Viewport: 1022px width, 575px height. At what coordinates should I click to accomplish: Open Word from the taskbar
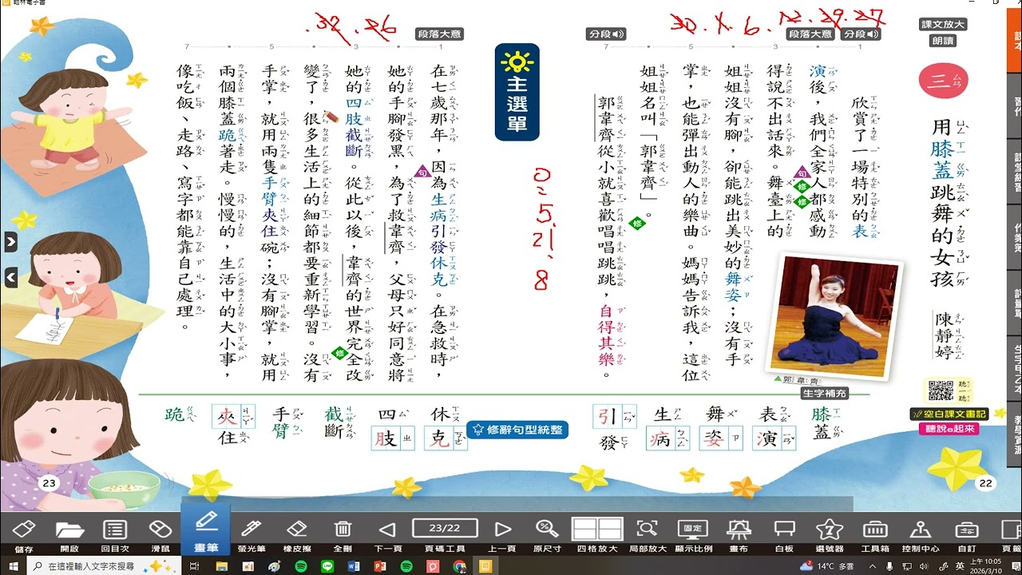[x=354, y=565]
